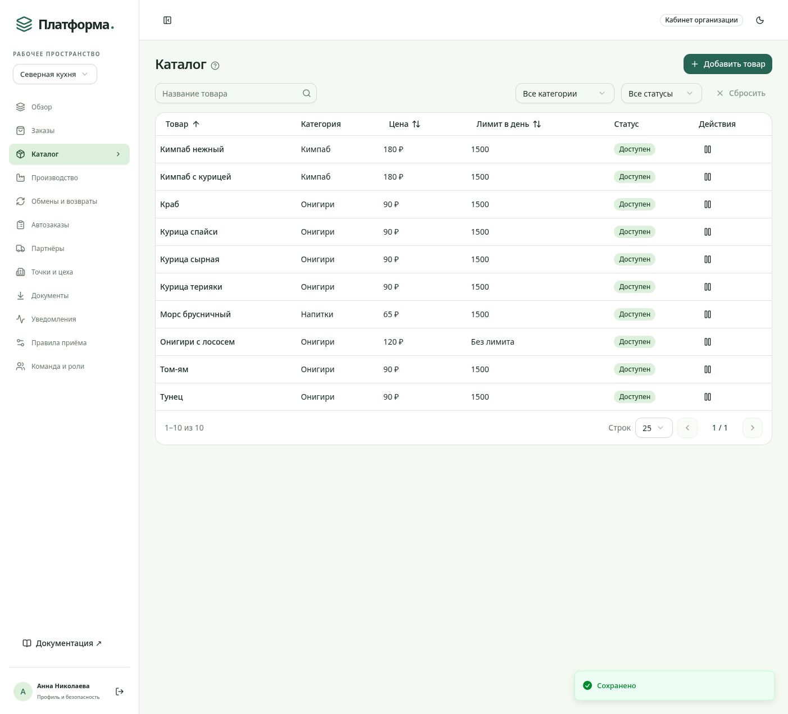Change rows per page dropdown
The image size is (788, 714).
[654, 428]
